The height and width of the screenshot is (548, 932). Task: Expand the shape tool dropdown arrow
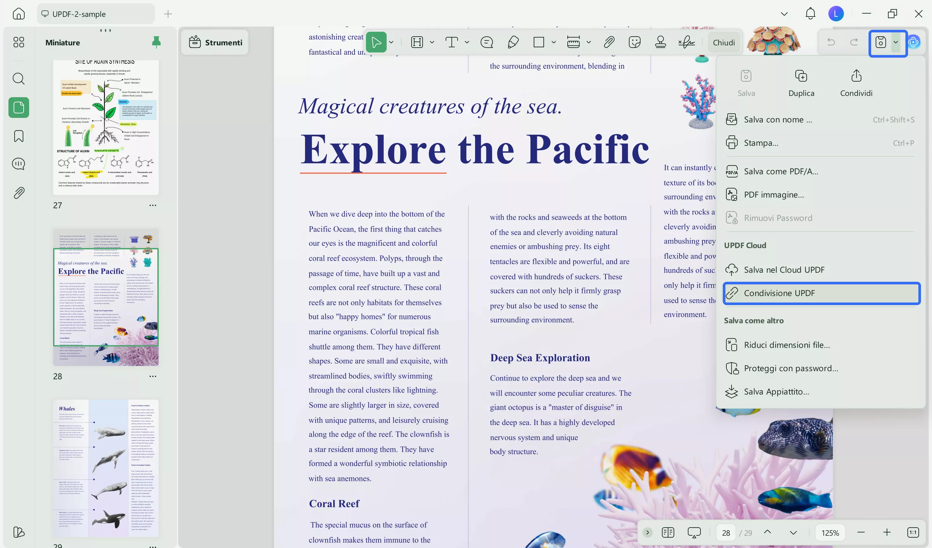click(554, 42)
